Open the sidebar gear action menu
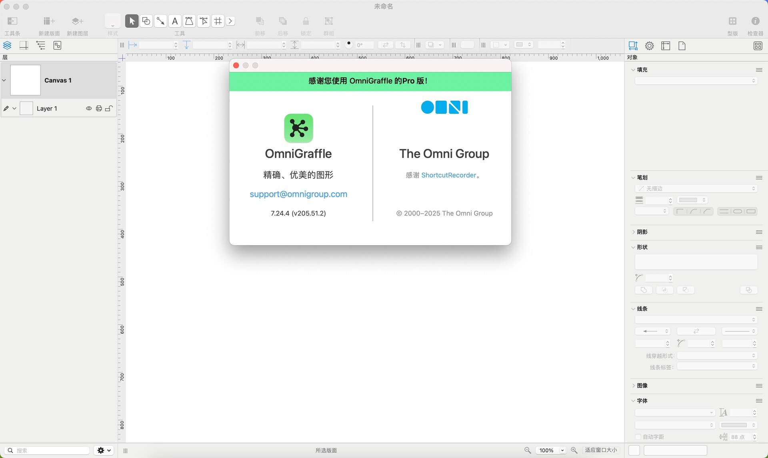The image size is (768, 458). [x=104, y=450]
